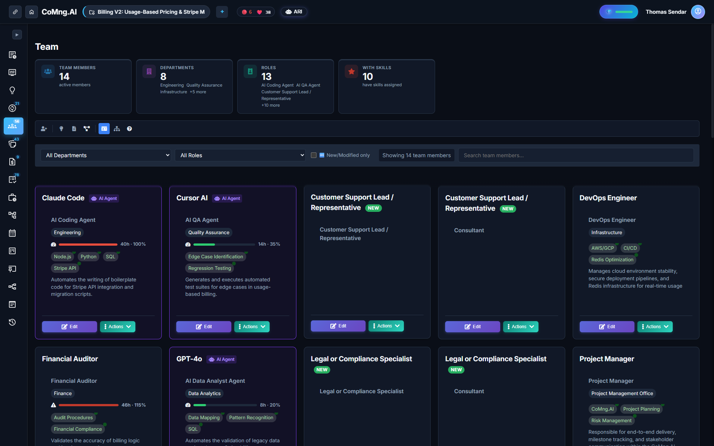Screen dimensions: 714x446
Task: Open sidebar briefcase clock icon
Action: pos(12,197)
